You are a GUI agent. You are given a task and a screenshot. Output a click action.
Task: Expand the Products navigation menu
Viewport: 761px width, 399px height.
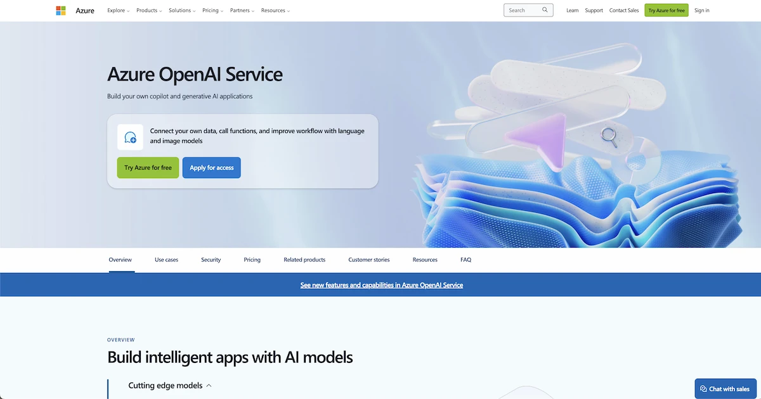(148, 10)
